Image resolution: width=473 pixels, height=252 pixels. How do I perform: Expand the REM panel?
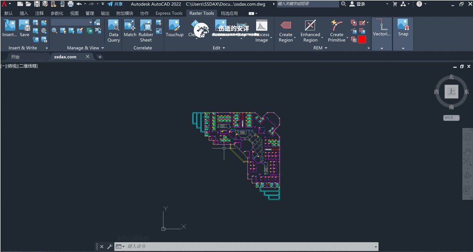tap(320, 48)
